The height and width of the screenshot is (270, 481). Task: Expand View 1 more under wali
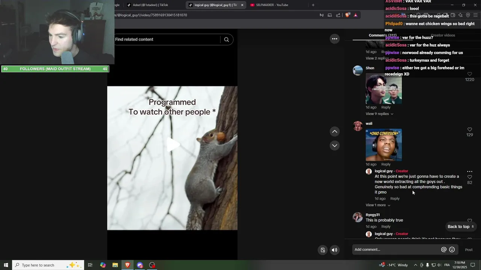tap(378, 205)
